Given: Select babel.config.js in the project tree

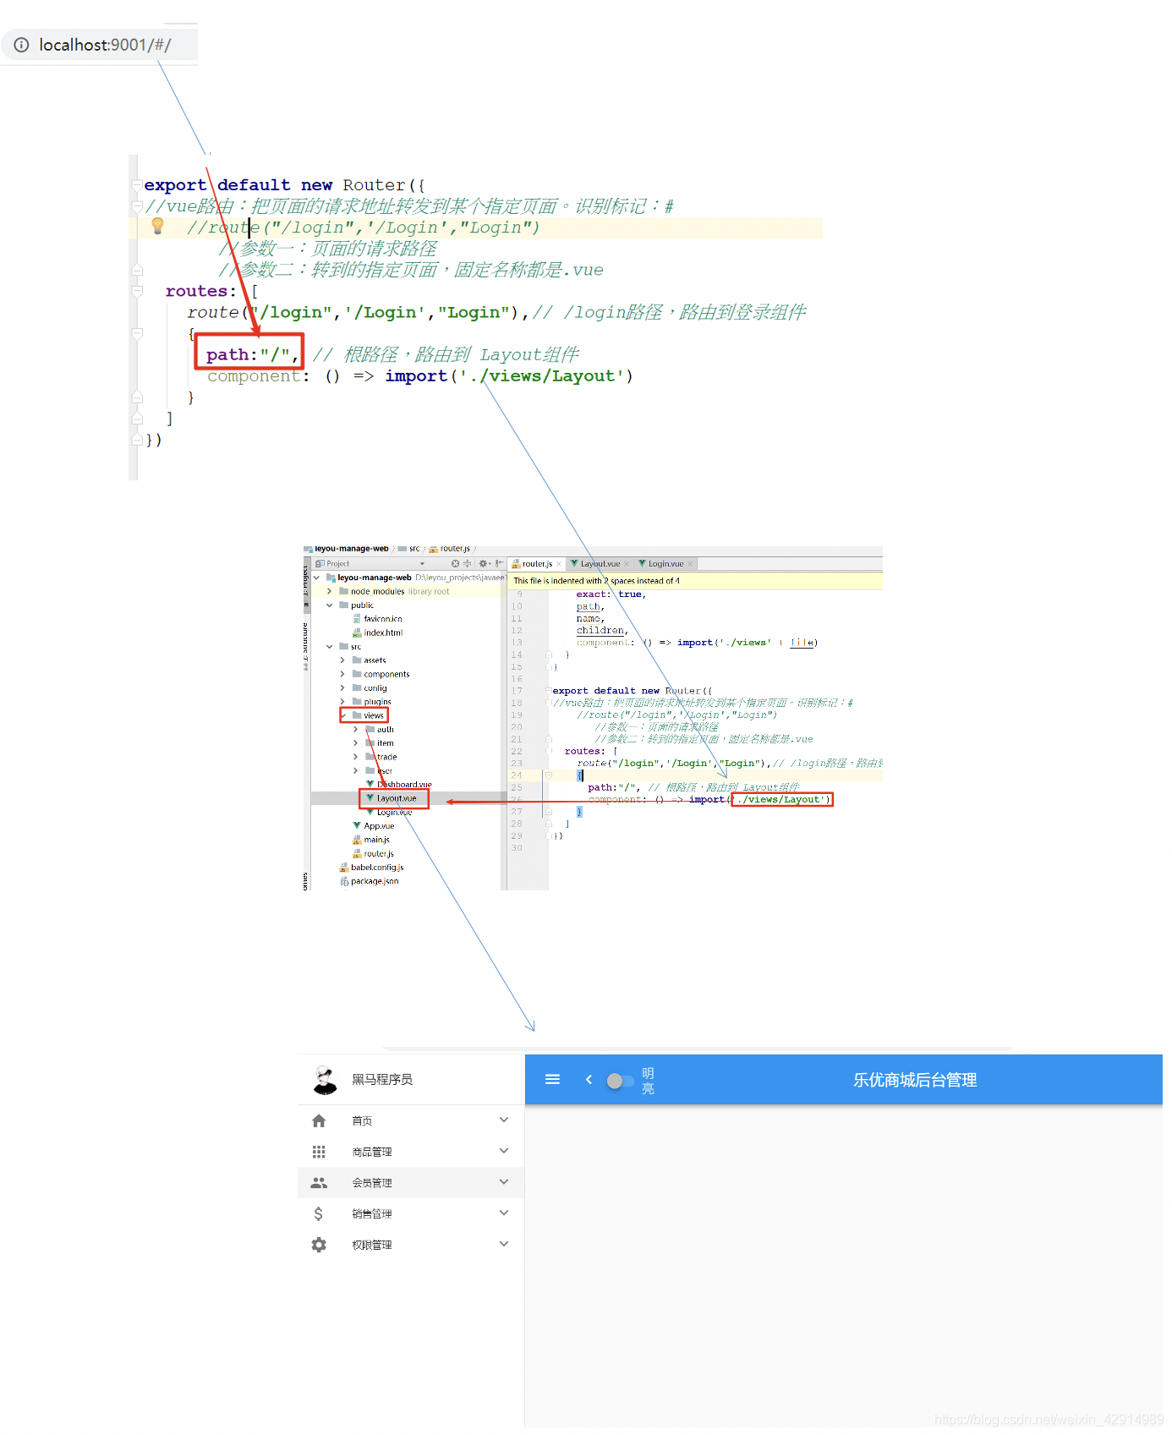Looking at the screenshot, I should 371,868.
